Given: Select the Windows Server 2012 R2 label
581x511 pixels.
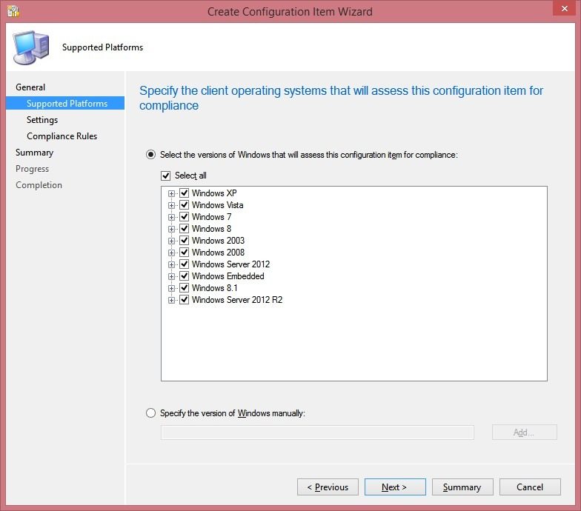Looking at the screenshot, I should pos(237,299).
